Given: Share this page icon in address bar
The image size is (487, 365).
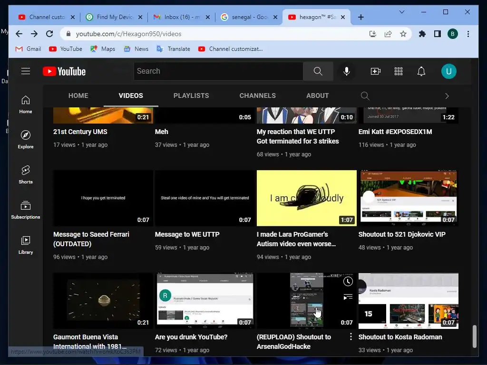Looking at the screenshot, I should pyautogui.click(x=388, y=34).
